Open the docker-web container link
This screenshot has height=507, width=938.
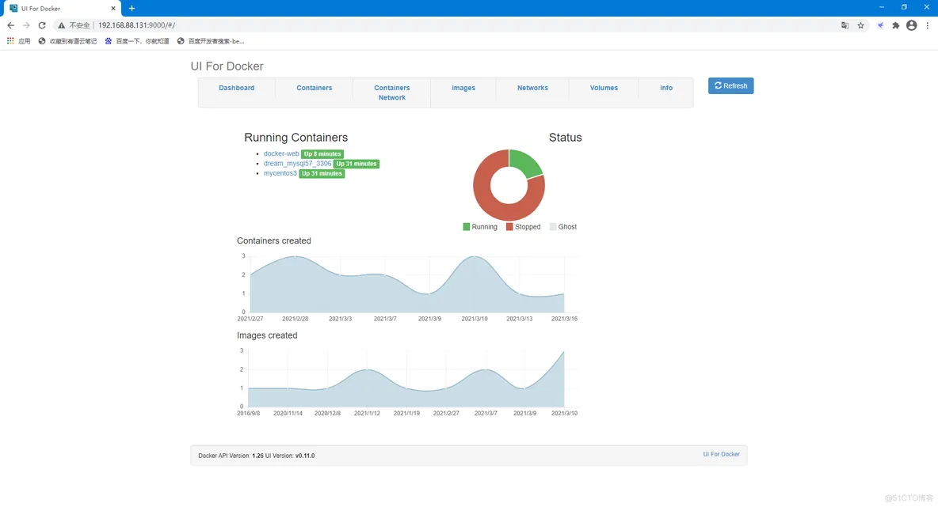pos(281,153)
